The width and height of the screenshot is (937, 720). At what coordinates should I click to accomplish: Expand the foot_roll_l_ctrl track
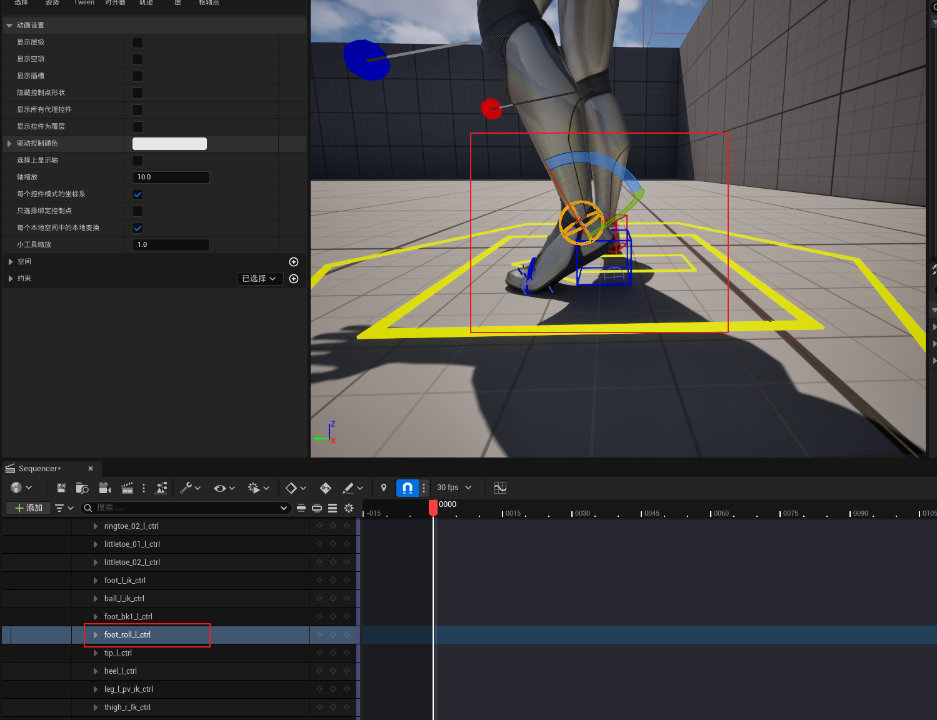[x=96, y=634]
